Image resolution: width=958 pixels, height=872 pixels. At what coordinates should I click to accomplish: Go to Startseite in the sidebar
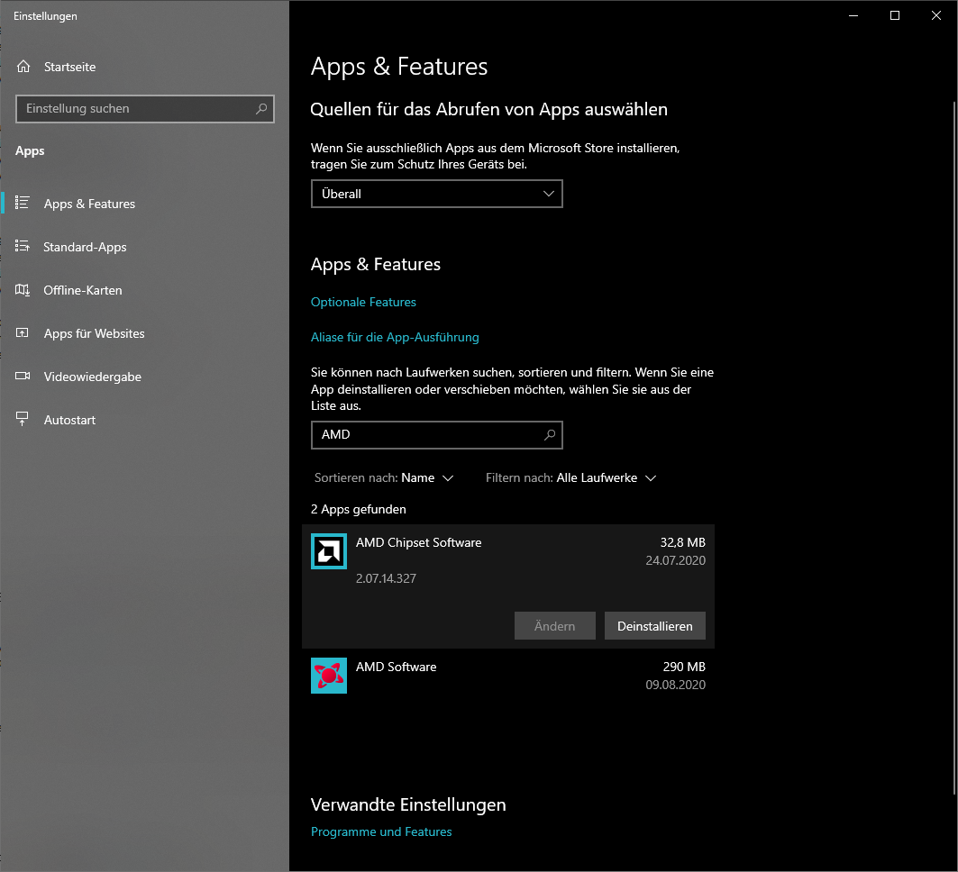[x=69, y=67]
